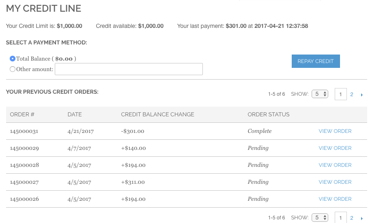Image resolution: width=368 pixels, height=223 pixels.
Task: Click the Other amount input field
Action: pos(129,69)
